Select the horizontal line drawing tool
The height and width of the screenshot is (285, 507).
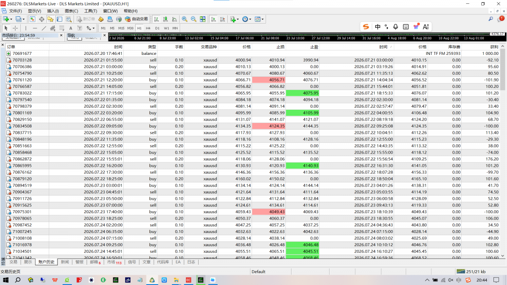(35, 28)
